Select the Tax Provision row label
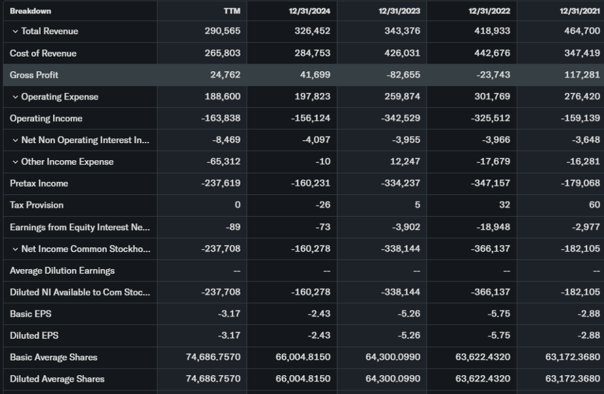Viewport: 604px width, 394px height. click(37, 205)
